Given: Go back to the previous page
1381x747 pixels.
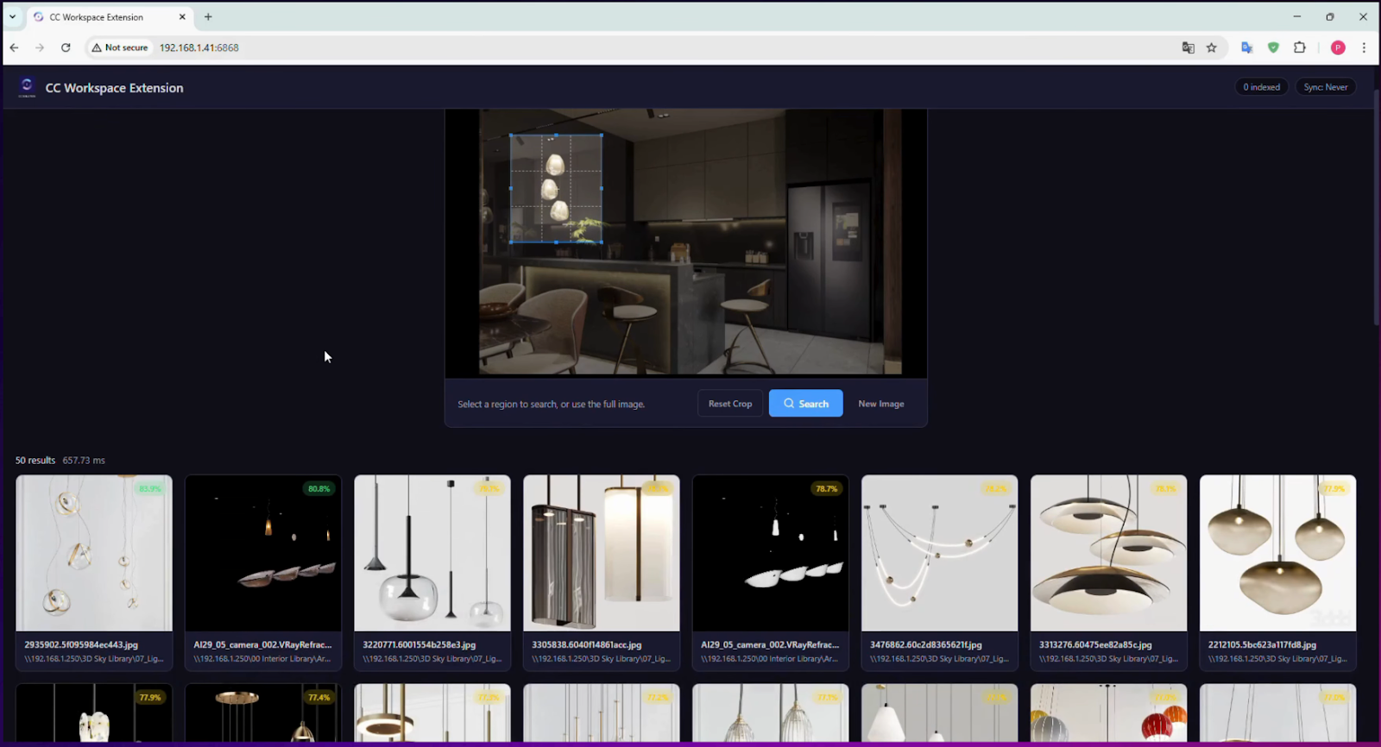Looking at the screenshot, I should [x=15, y=47].
